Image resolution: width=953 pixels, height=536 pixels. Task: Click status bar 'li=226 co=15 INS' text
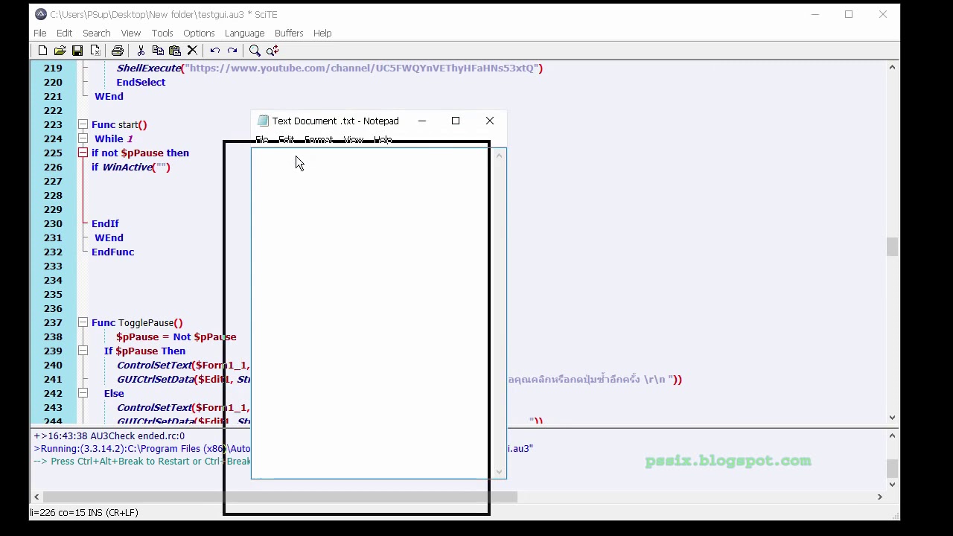pyautogui.click(x=84, y=512)
